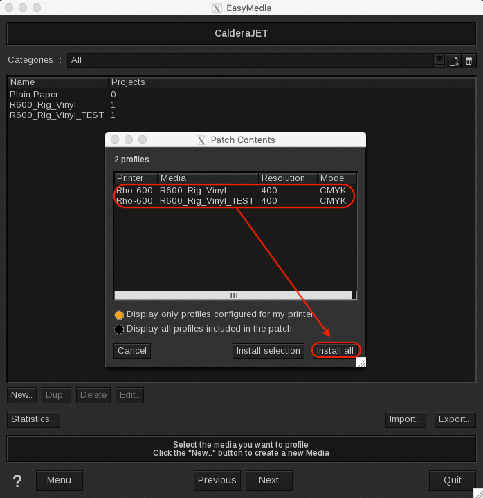The height and width of the screenshot is (498, 483).
Task: Open Statistics... window
Action: pos(33,419)
